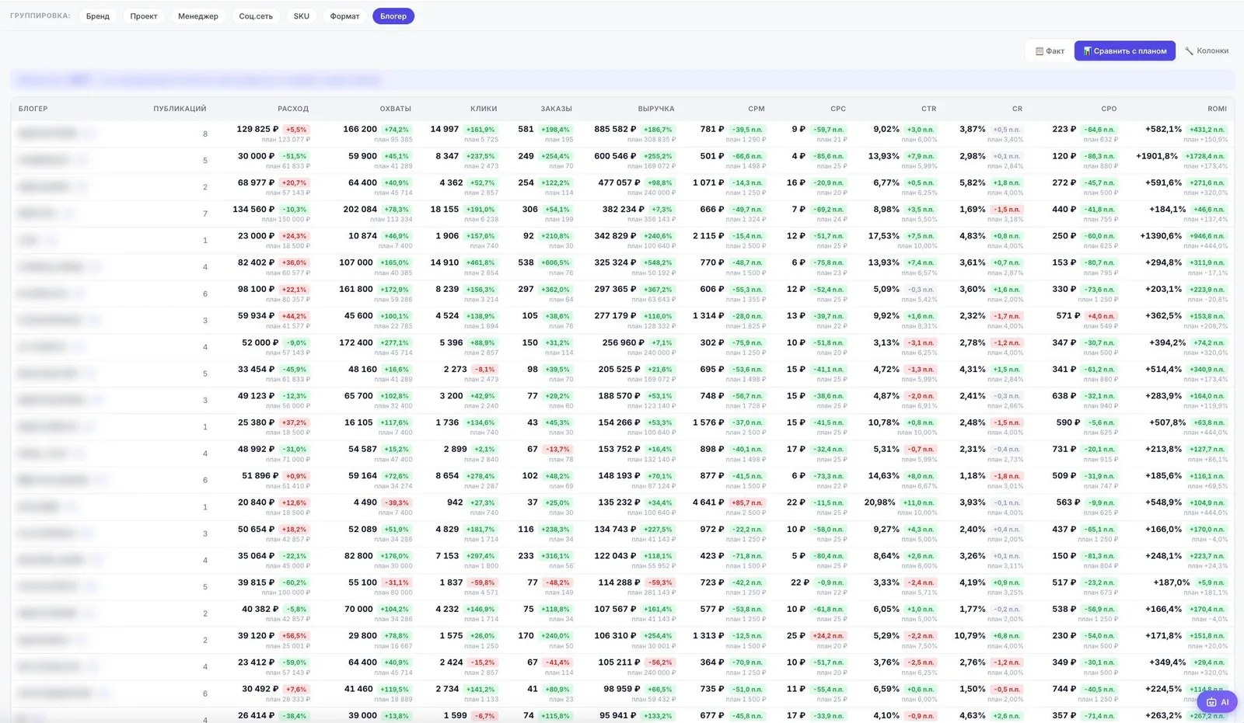Sort by CR column header
The image size is (1244, 723).
point(1017,109)
